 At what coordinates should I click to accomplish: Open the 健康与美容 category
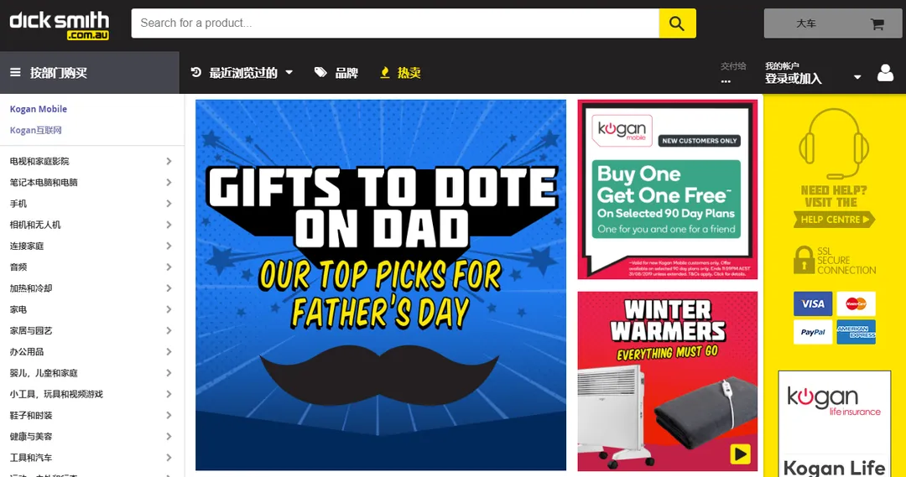tap(31, 437)
